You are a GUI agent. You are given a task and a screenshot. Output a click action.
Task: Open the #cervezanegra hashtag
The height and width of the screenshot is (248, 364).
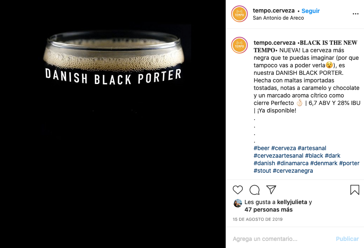click(x=293, y=171)
